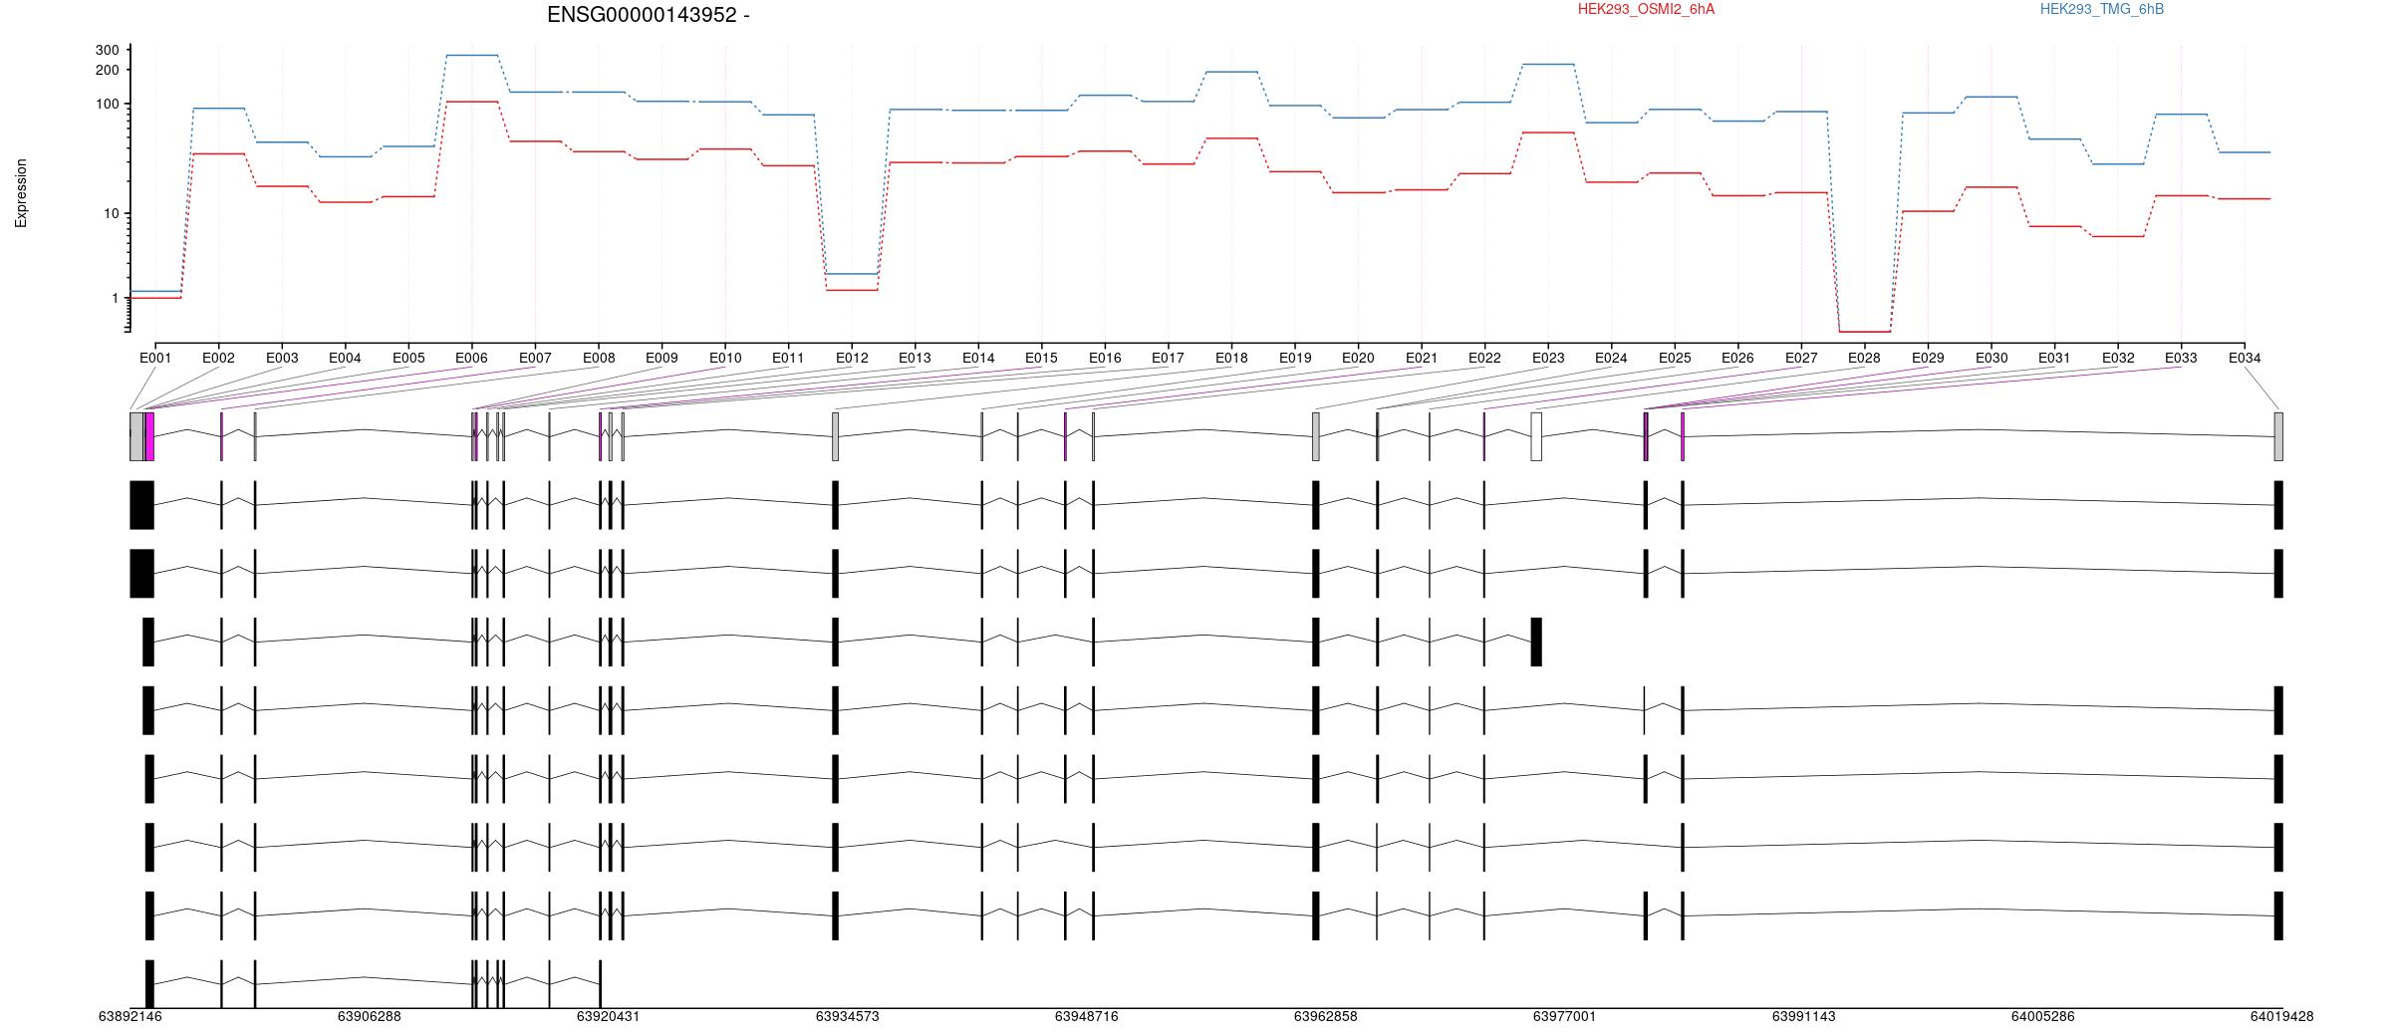2391x1036 pixels.
Task: Click exon label E025
Action: pos(1675,358)
